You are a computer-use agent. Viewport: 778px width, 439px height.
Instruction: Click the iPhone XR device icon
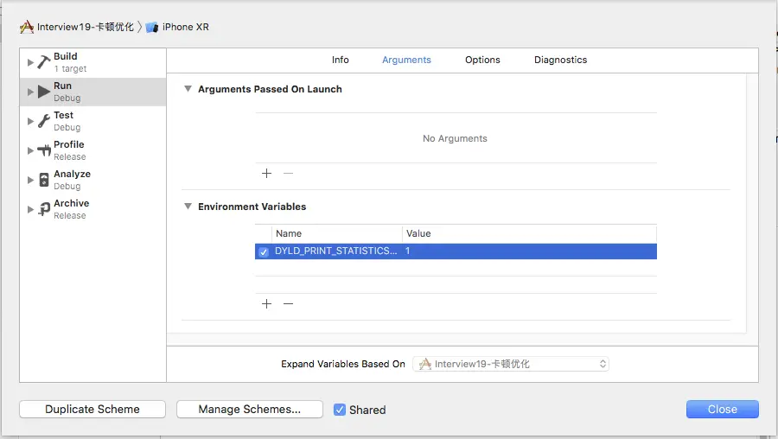[x=152, y=28]
